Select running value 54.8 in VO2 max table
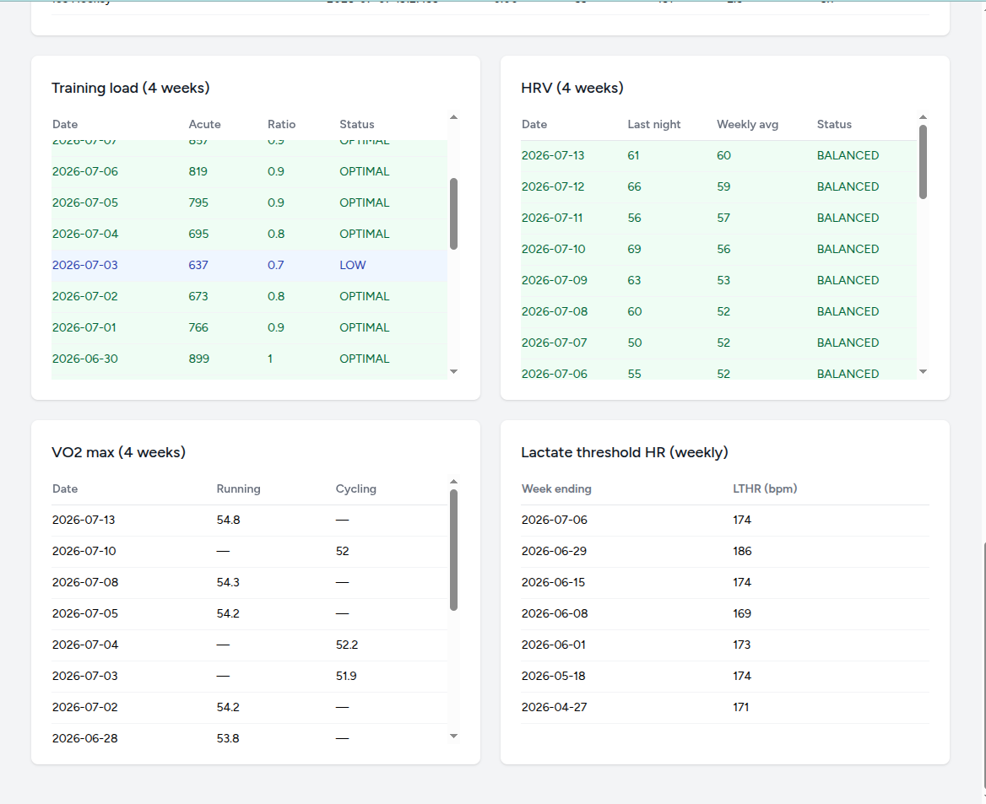 point(228,520)
